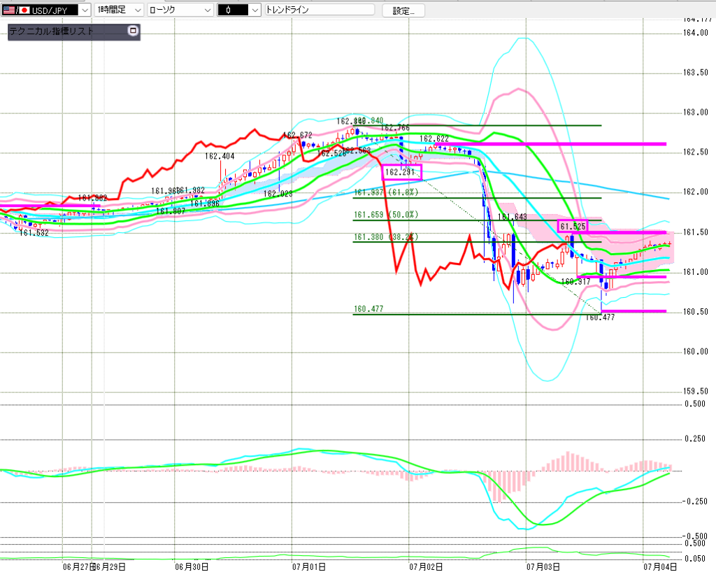
Task: Click the 160.477 Fibonacci base label
Action: [x=368, y=309]
